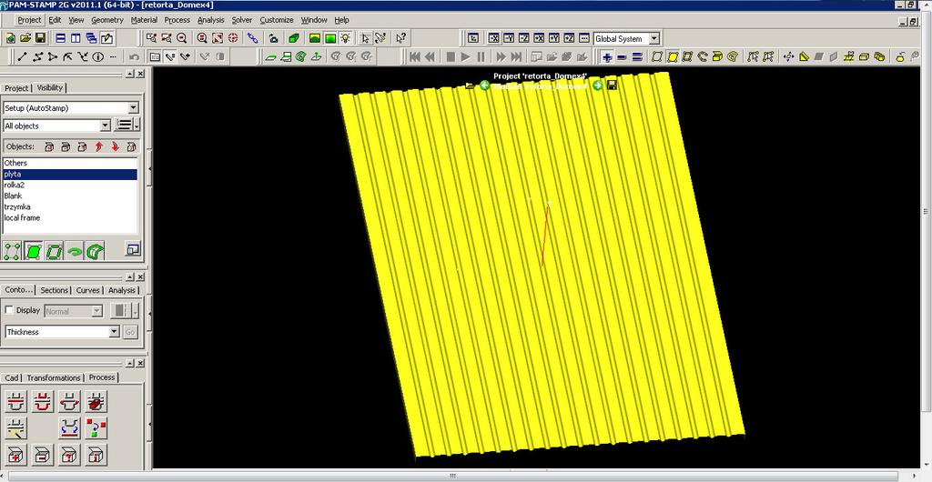Open the Analysis menu

(211, 20)
